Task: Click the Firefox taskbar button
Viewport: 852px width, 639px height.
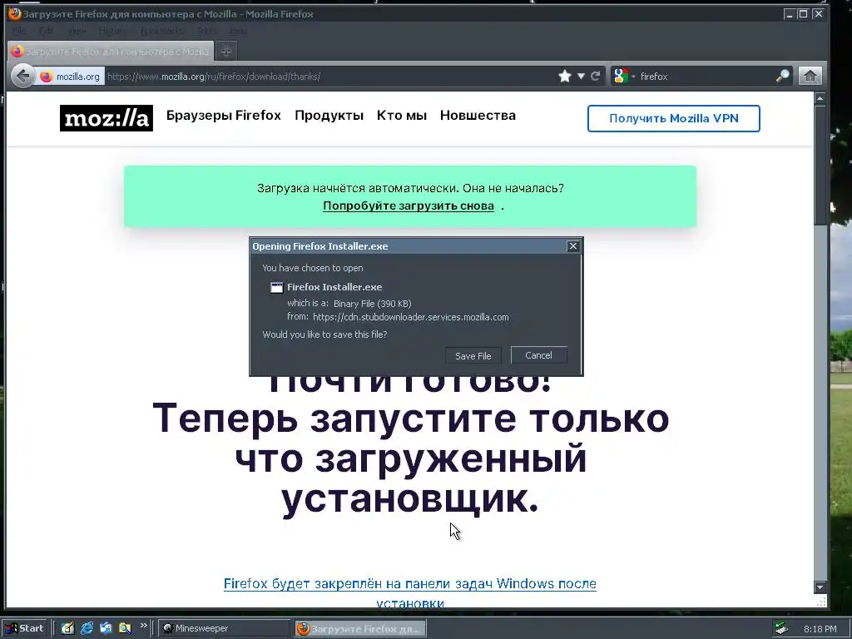Action: click(360, 629)
